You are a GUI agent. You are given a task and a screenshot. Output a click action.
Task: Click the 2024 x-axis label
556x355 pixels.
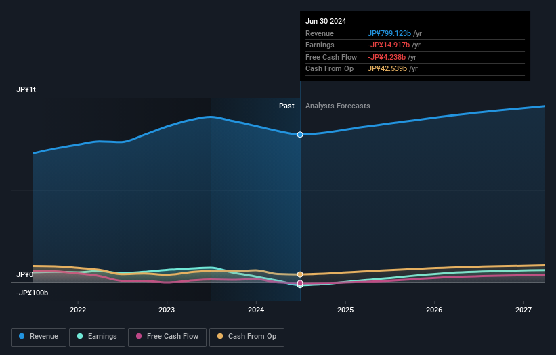point(256,310)
